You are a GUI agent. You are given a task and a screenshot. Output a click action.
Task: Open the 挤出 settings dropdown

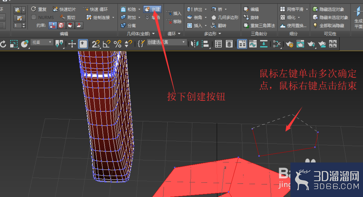point(205,9)
